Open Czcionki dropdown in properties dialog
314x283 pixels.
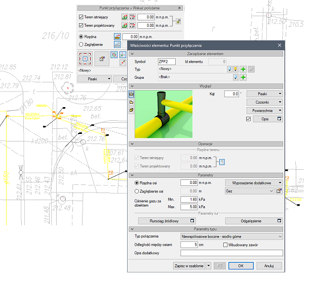coord(264,102)
